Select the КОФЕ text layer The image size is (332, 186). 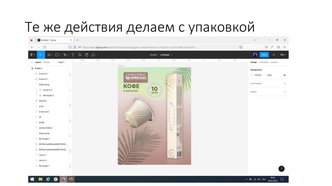pyautogui.click(x=41, y=122)
